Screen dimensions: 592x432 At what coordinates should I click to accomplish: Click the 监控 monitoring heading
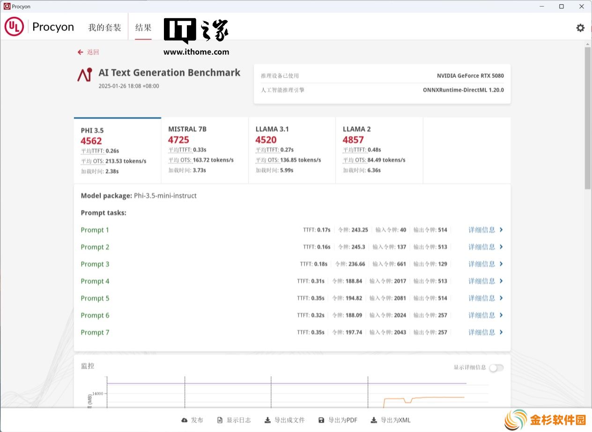(x=88, y=366)
